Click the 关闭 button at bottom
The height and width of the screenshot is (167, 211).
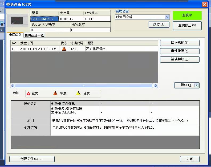click(190, 159)
